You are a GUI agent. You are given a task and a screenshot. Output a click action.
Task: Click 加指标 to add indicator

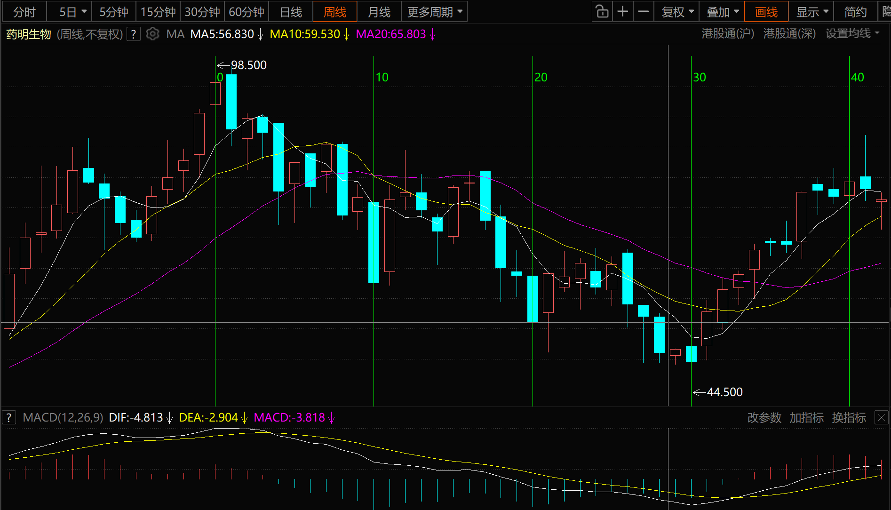click(x=806, y=418)
